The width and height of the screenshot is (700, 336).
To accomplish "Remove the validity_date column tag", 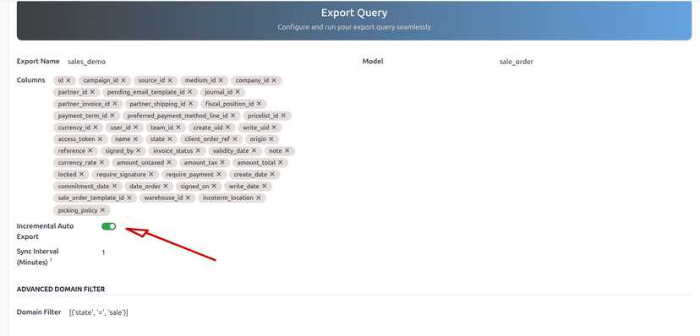I will [254, 150].
